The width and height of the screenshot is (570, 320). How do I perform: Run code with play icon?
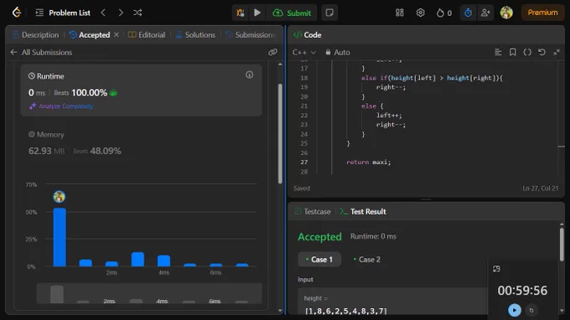pos(257,13)
